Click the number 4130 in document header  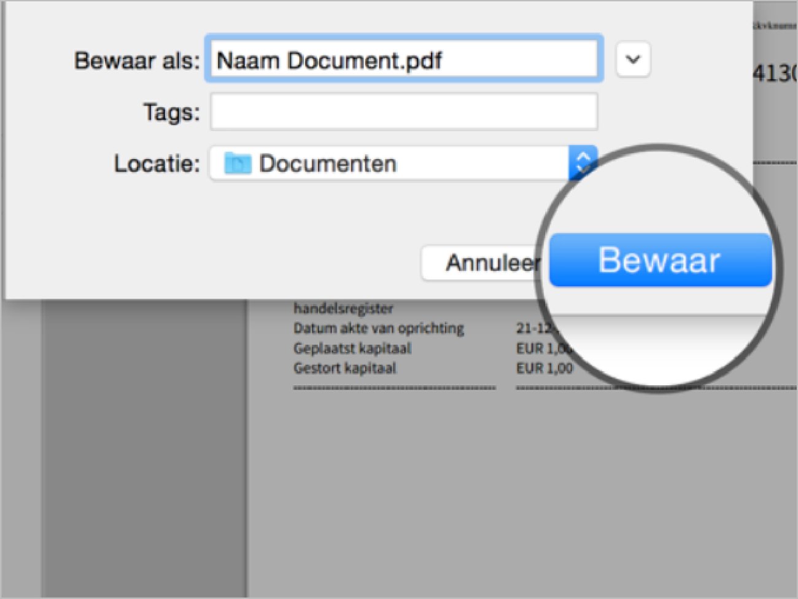775,74
